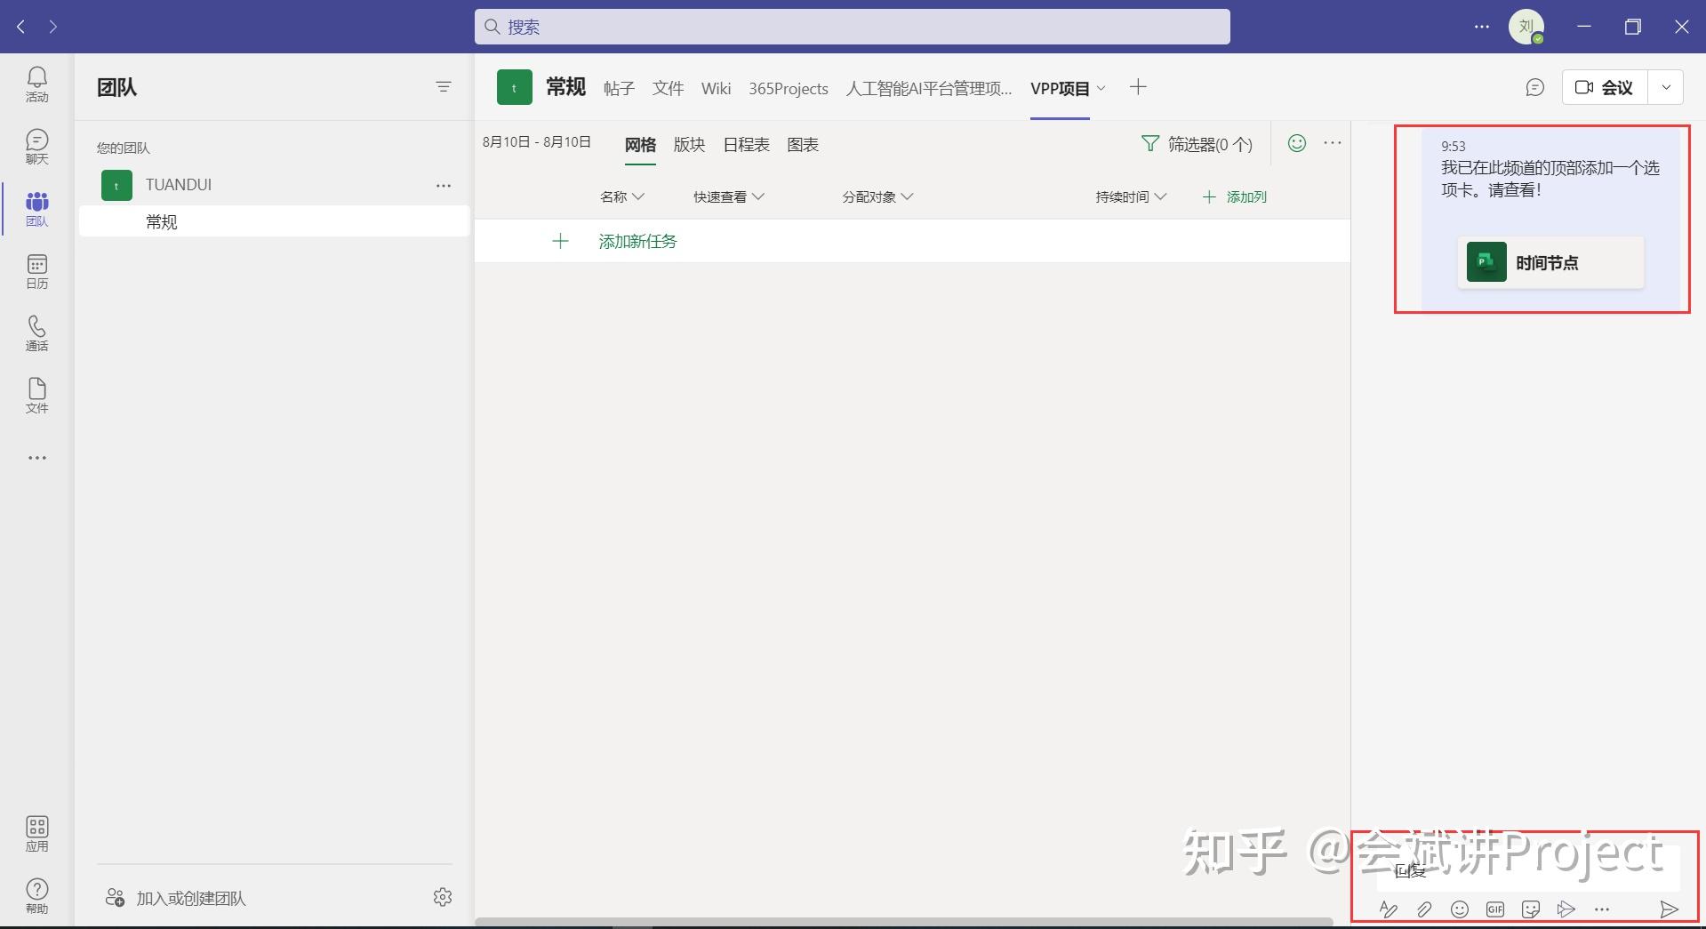The width and height of the screenshot is (1706, 929).
Task: Expand the VPP项目 tab dropdown
Action: coord(1101,88)
